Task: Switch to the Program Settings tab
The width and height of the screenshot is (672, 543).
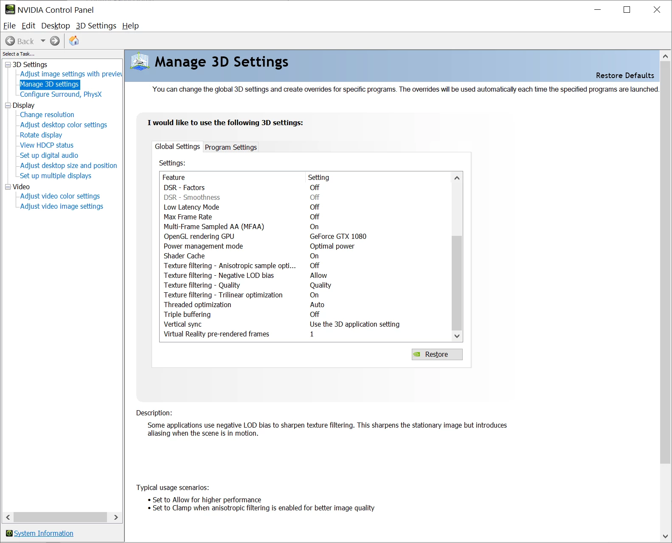Action: (231, 147)
